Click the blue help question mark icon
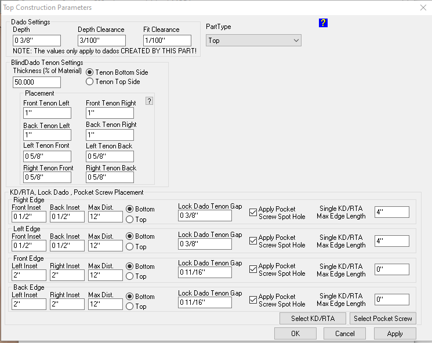 [323, 23]
